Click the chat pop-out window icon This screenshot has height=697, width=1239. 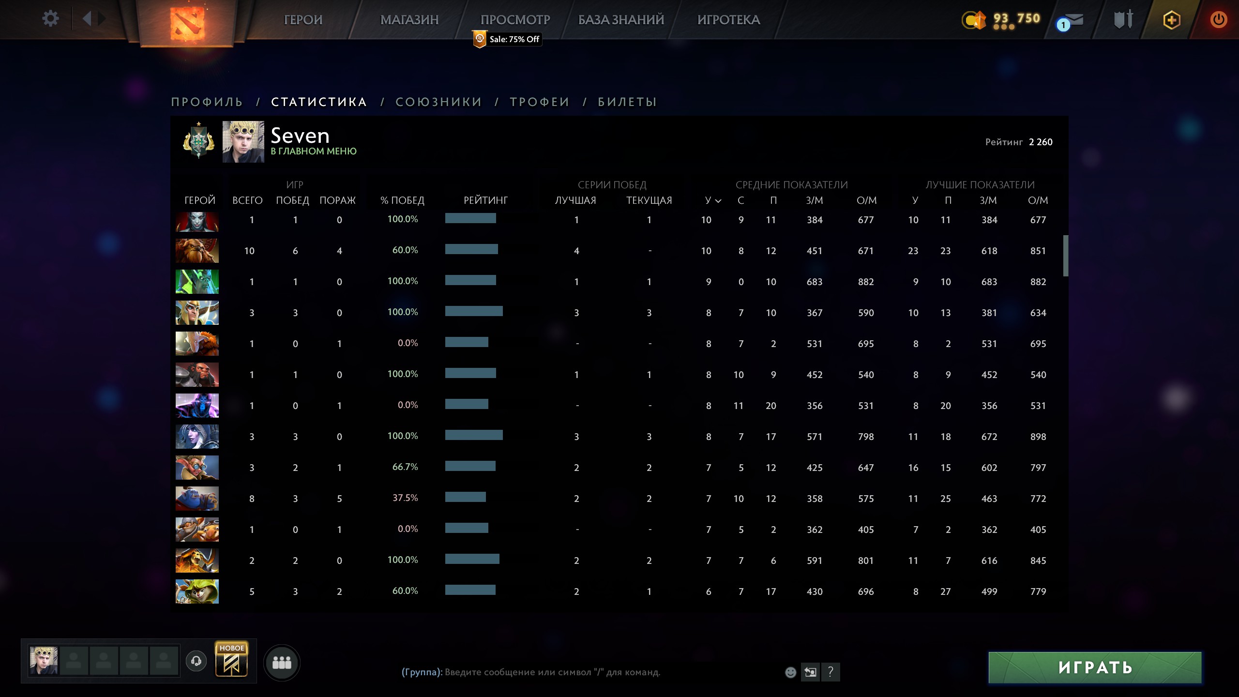[x=810, y=672]
